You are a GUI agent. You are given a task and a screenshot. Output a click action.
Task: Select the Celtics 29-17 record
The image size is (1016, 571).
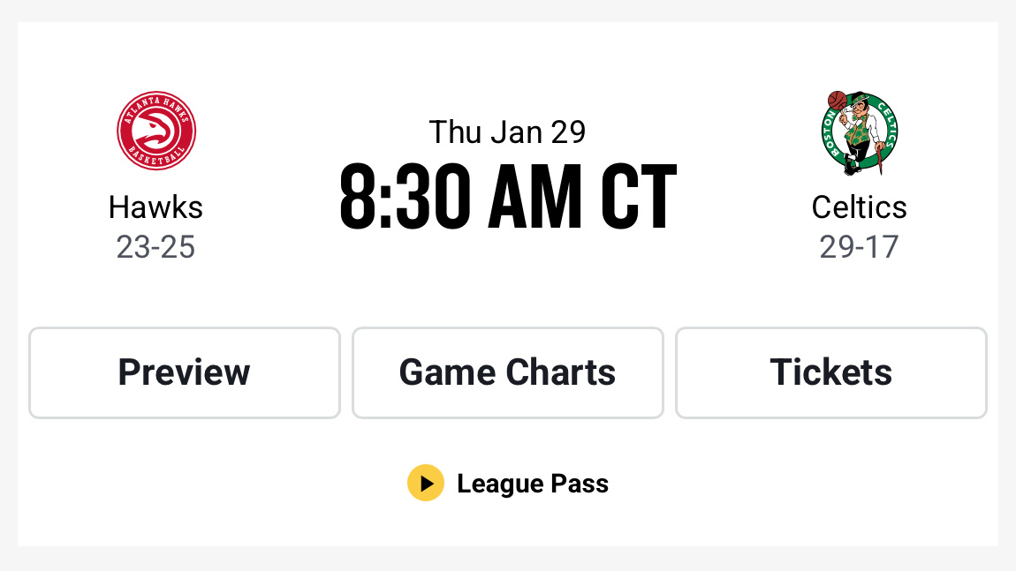click(859, 247)
